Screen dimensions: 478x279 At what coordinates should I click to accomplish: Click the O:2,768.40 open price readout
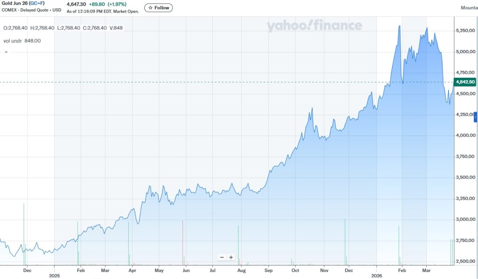[x=15, y=28]
